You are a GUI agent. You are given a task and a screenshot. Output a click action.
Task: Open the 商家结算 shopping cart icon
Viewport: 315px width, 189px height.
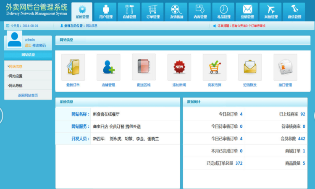click(214, 67)
